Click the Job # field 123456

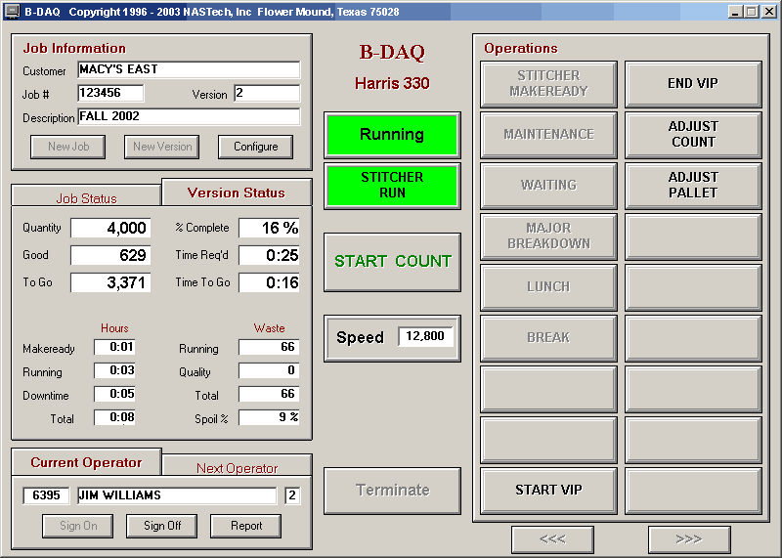pyautogui.click(x=110, y=93)
